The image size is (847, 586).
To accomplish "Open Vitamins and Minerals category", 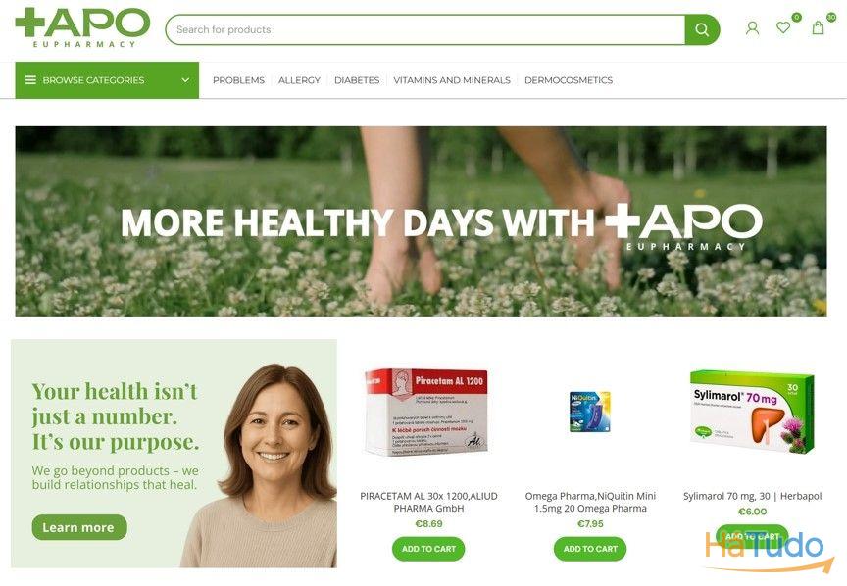I will coord(452,80).
